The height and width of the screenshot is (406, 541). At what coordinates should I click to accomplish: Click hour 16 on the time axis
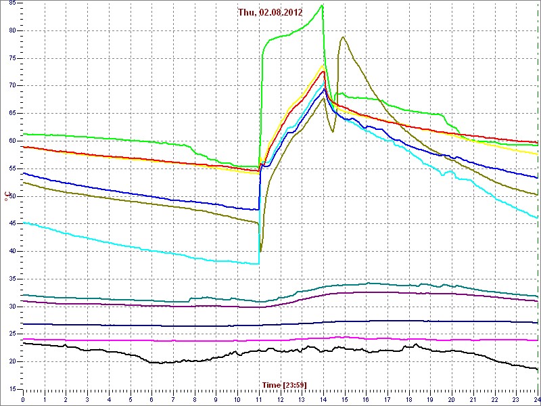(366, 399)
